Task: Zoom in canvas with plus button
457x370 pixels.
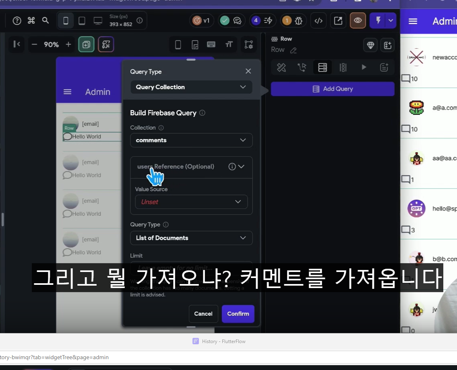Action: coord(68,45)
